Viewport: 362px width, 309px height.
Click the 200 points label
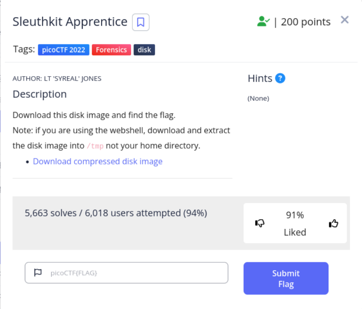coord(305,22)
